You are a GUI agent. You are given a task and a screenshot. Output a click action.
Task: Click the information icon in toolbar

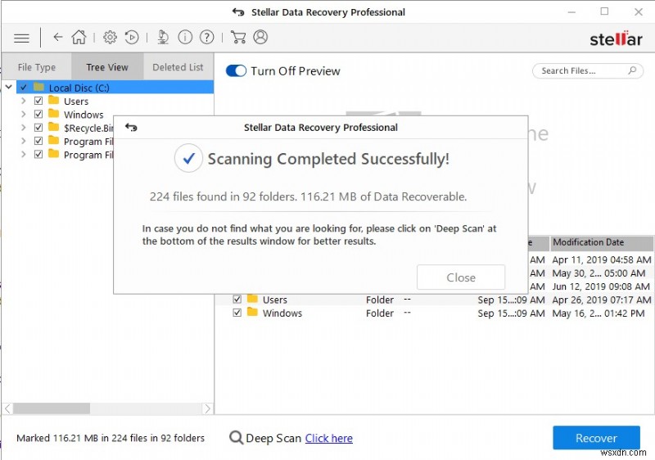click(185, 37)
